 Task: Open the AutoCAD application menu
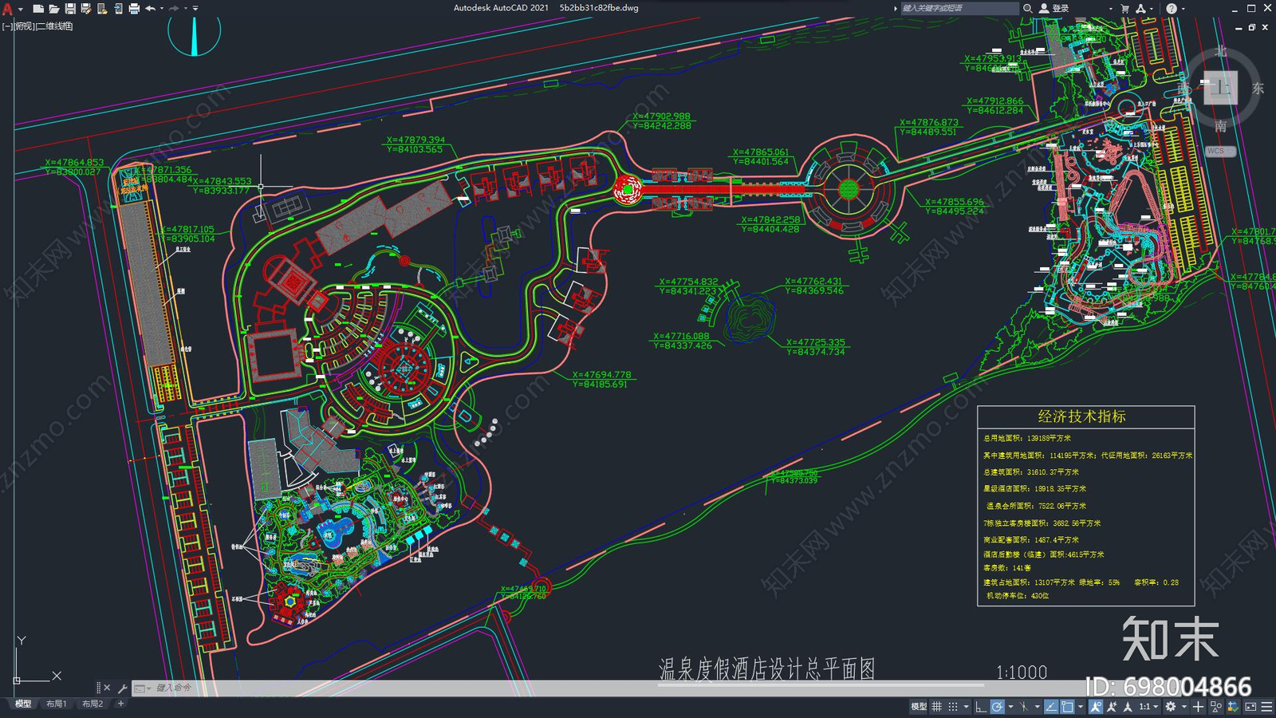pos(8,9)
